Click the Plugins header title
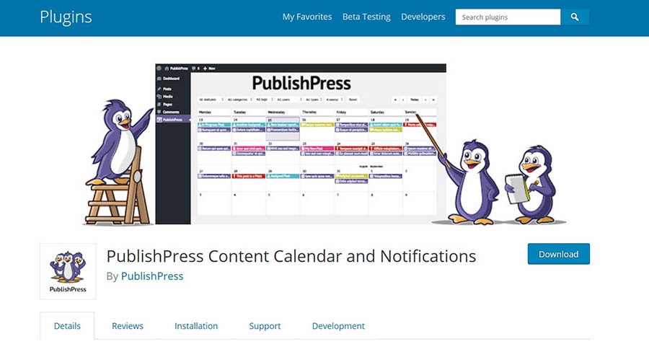Screen dimensions: 649x352 (x=66, y=17)
